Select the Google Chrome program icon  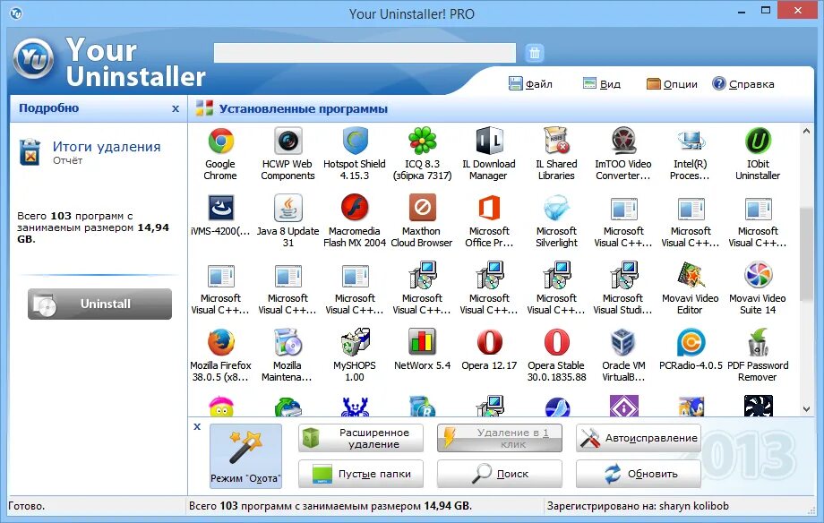[x=220, y=141]
